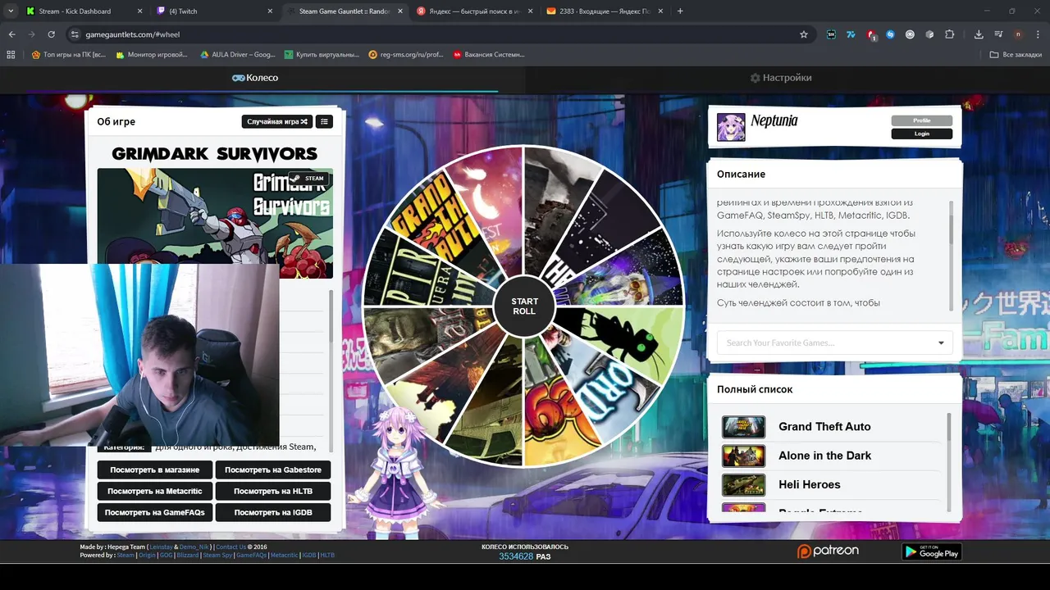Open the browser profile avatar n
This screenshot has width=1050, height=590.
(1018, 34)
